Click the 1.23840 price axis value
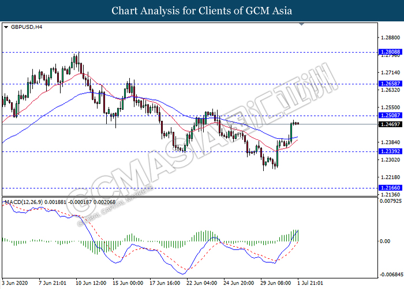The image size is (404, 289). click(391, 142)
